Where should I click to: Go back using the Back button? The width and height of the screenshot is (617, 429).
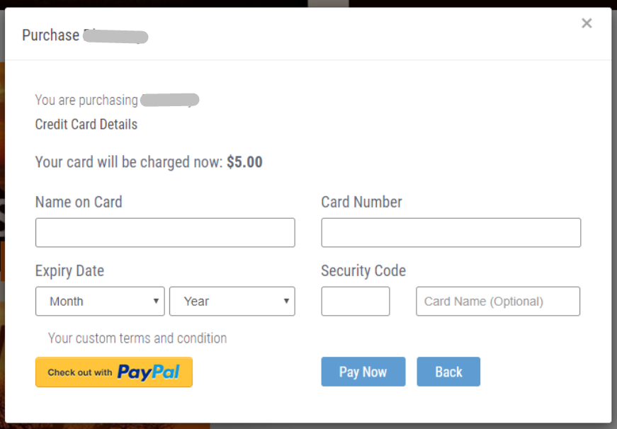[x=448, y=372]
